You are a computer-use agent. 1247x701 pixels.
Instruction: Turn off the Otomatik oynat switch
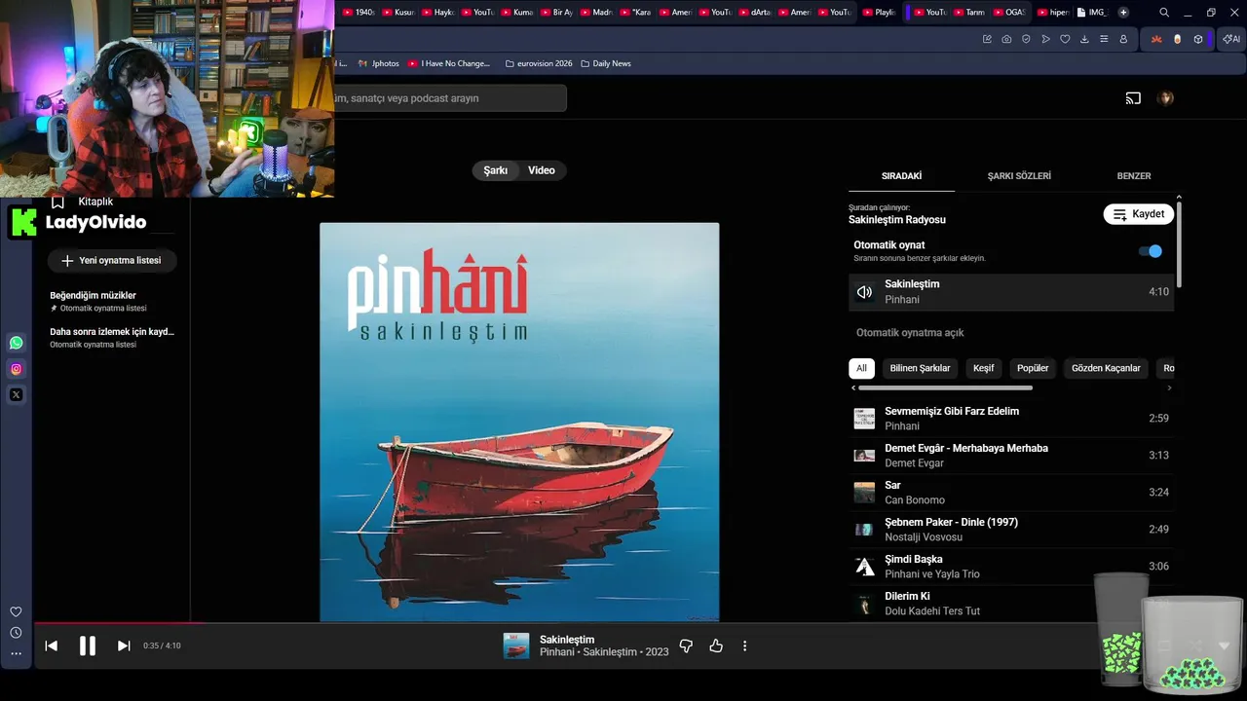coord(1151,251)
